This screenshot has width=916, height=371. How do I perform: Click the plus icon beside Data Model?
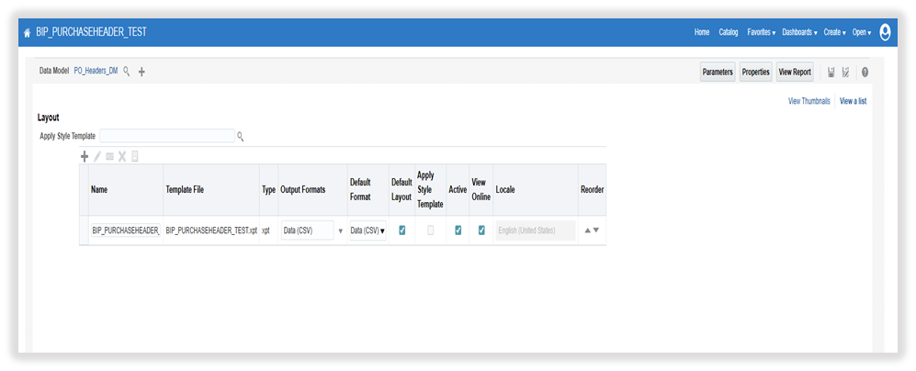(x=141, y=72)
